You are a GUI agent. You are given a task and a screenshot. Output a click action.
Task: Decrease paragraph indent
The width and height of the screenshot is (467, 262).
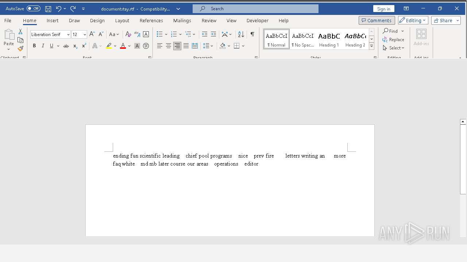click(205, 34)
